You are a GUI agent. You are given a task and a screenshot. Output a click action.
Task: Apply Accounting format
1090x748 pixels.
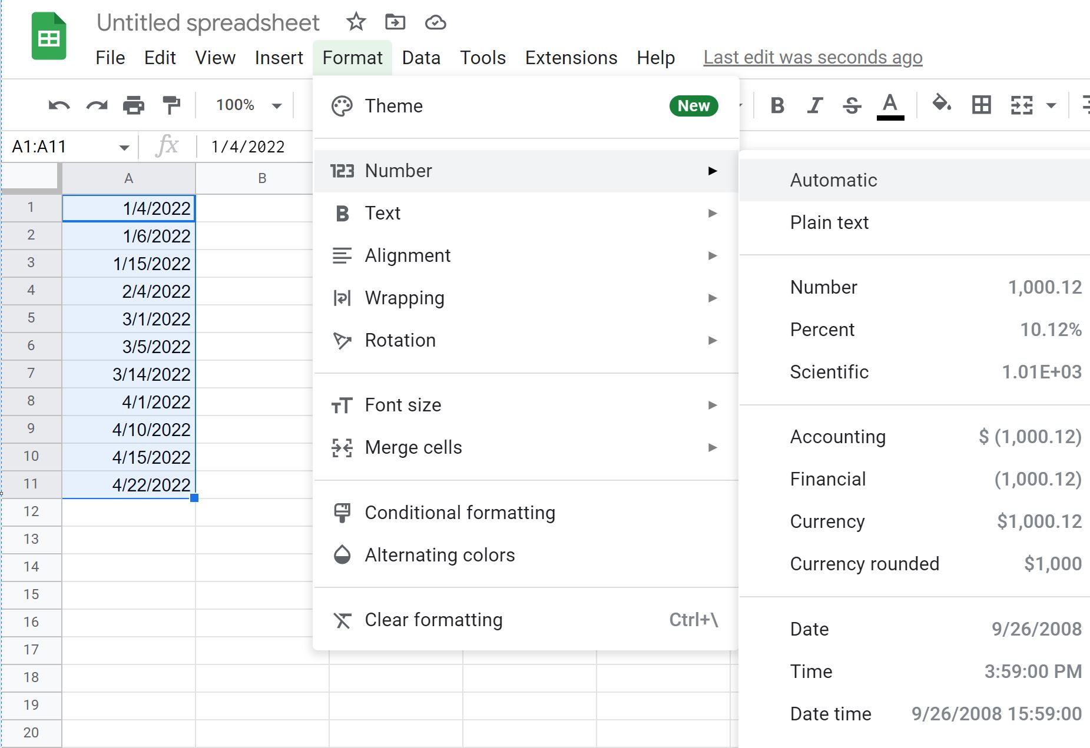[915, 437]
